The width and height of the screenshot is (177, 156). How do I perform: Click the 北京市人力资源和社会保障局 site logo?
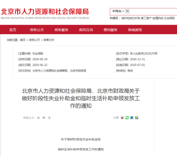pos(45,14)
